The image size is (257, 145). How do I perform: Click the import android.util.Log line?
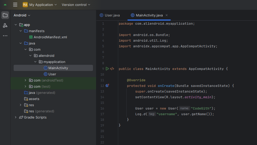click(143, 40)
